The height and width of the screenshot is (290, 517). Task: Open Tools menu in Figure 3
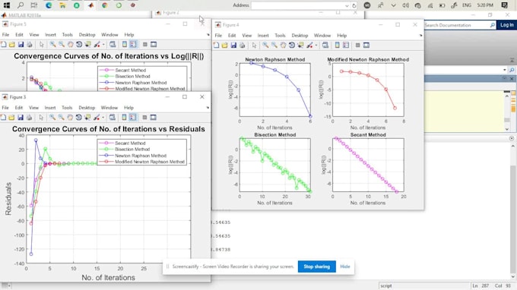[67, 108]
